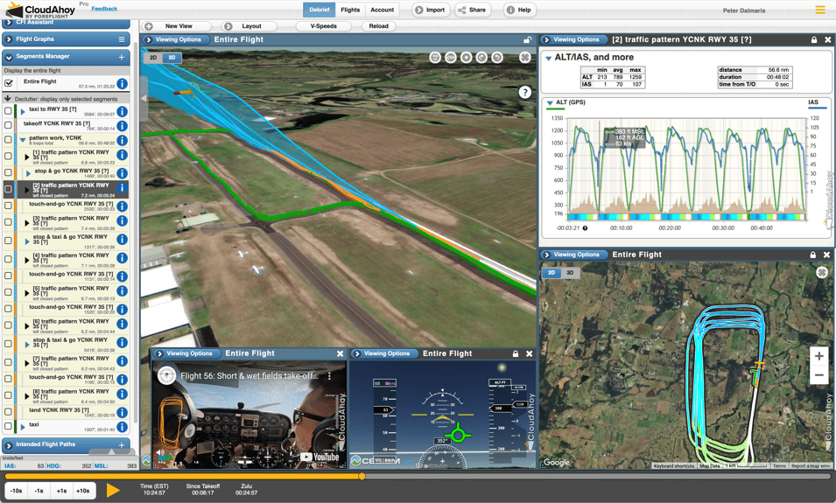This screenshot has width=836, height=503.
Task: Click the unlock icon on 3D view panel
Action: (x=527, y=40)
